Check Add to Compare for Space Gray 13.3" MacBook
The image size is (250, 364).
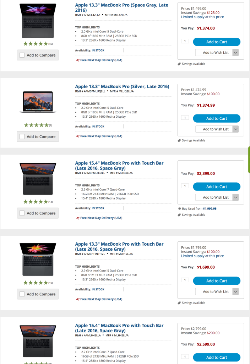tap(22, 55)
